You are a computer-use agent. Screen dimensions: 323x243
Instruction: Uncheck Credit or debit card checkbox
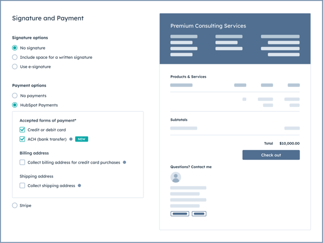pos(22,129)
